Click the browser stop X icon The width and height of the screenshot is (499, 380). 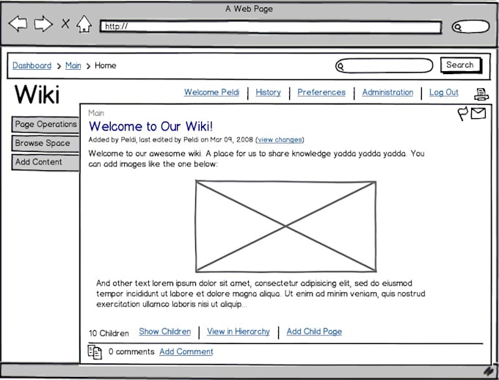click(65, 23)
